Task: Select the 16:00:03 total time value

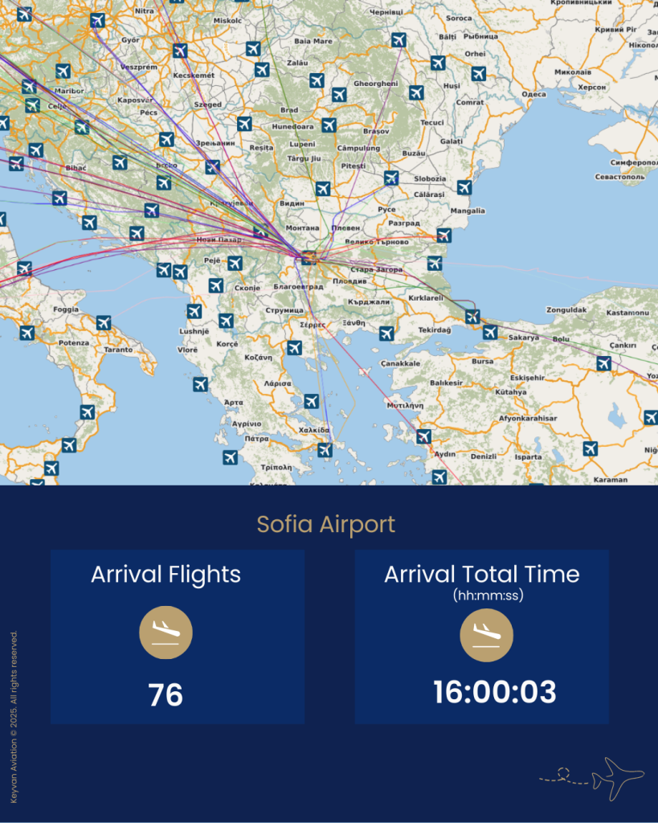Action: point(495,692)
